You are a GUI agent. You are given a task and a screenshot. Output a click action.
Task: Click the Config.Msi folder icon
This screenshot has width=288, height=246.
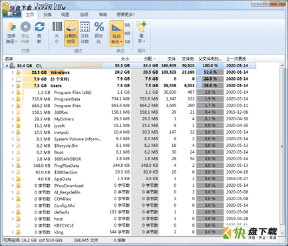[18, 205]
